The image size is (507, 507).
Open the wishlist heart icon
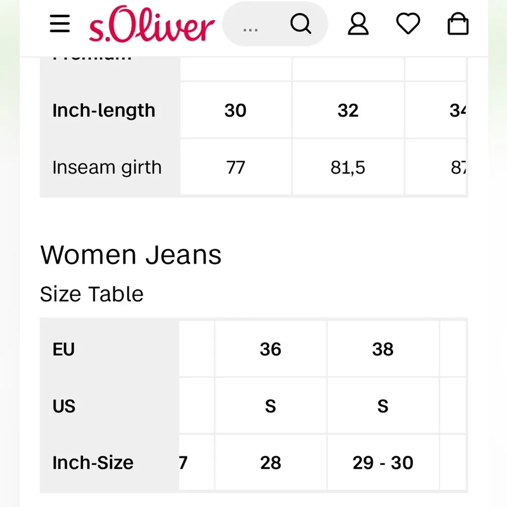point(408,23)
